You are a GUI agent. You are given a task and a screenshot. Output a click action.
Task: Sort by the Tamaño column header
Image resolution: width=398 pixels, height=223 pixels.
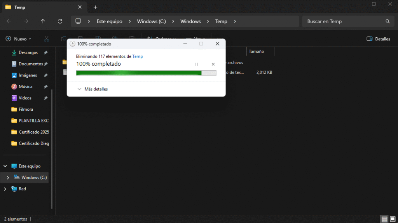click(x=261, y=52)
